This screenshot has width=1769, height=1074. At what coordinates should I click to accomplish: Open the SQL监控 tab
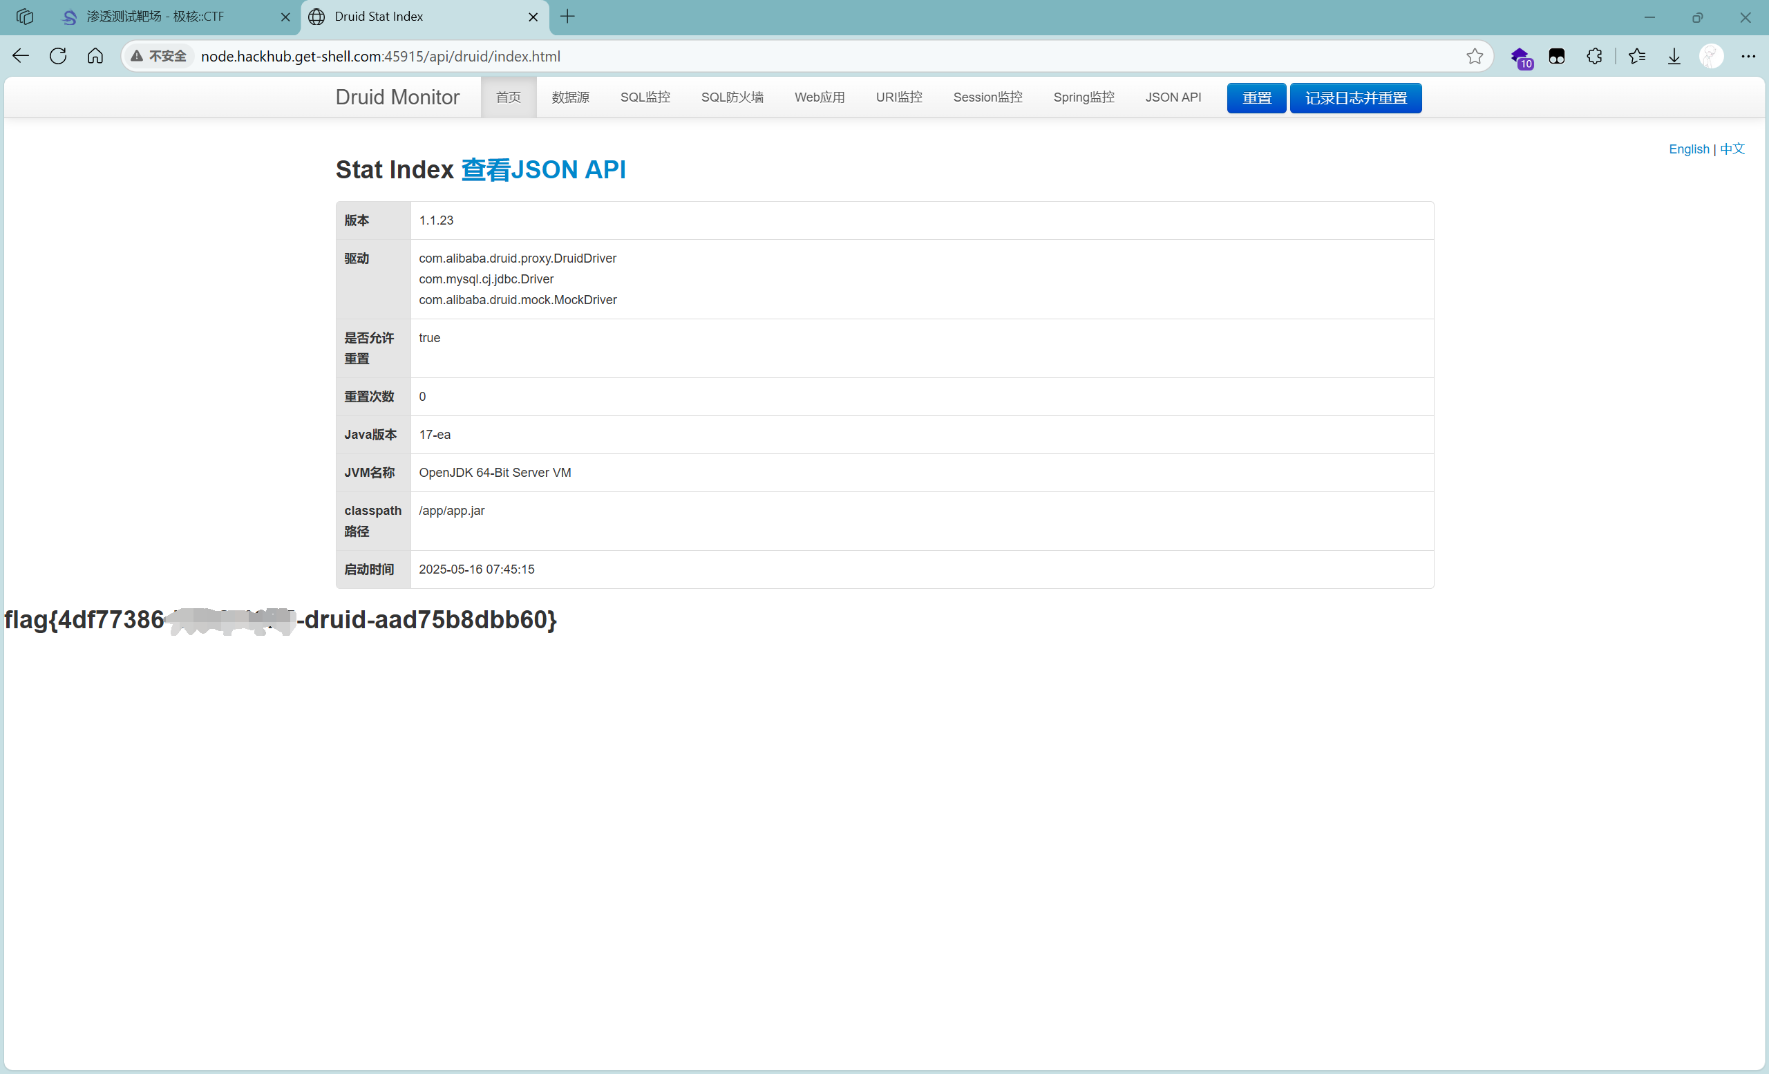click(x=645, y=97)
